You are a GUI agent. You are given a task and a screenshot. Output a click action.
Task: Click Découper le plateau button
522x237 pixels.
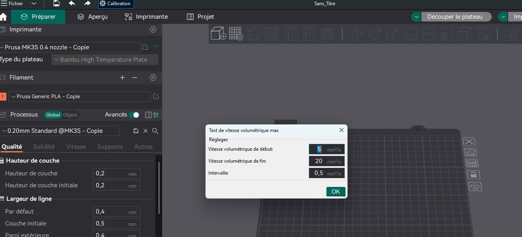[x=455, y=17]
